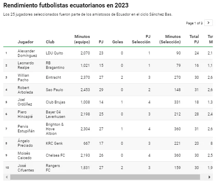219x181 pixels.
Task: Click Bayer 04 Leverkusen club cell
Action: [56, 114]
